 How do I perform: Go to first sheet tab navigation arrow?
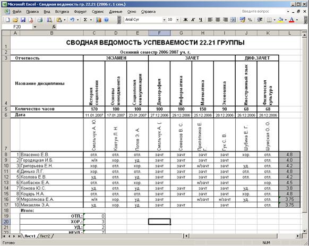click(4, 236)
